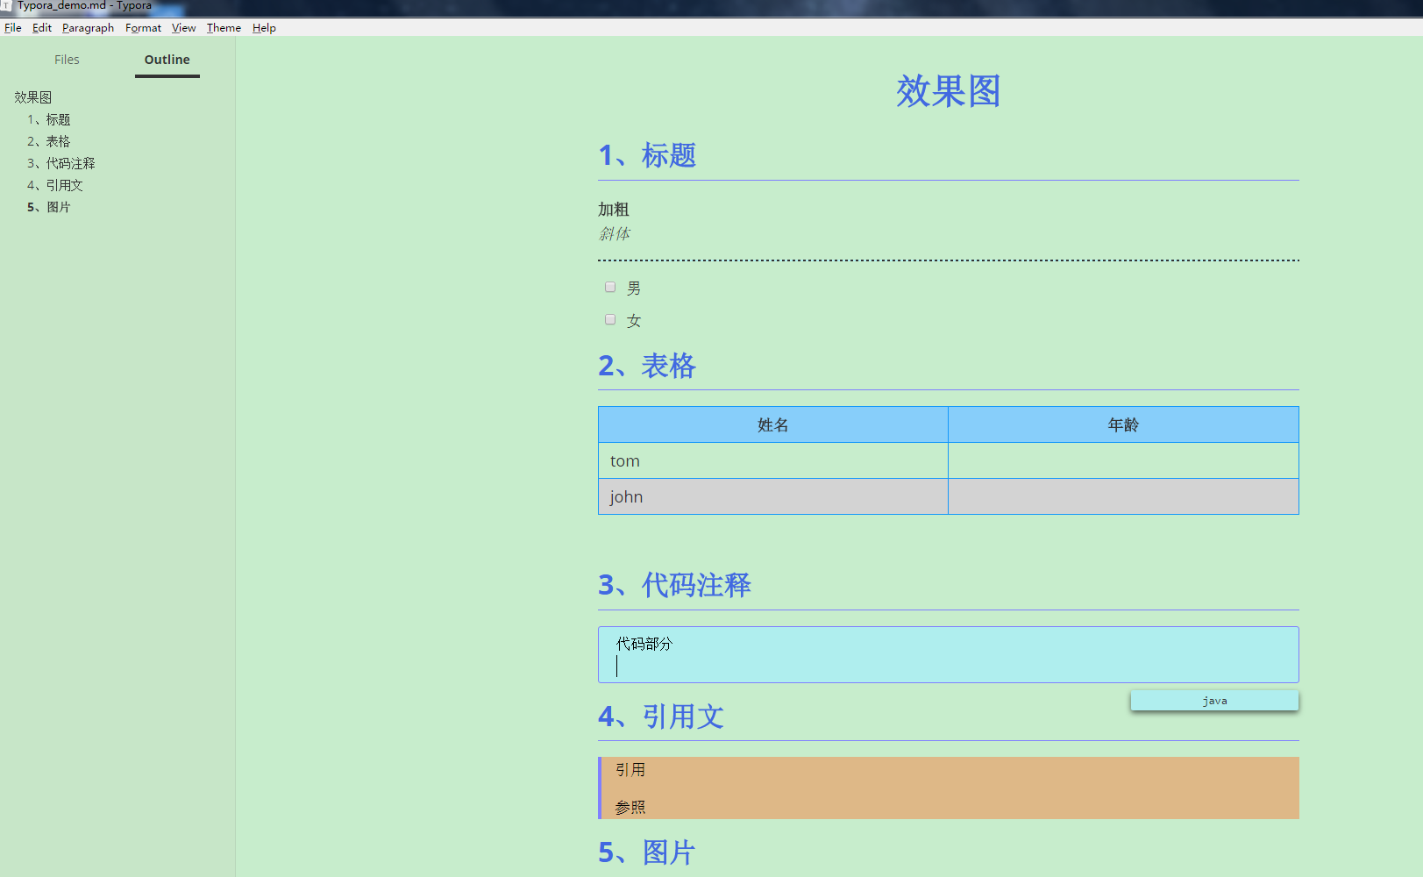
Task: Click the heading 3、代码注释
Action: 674,585
